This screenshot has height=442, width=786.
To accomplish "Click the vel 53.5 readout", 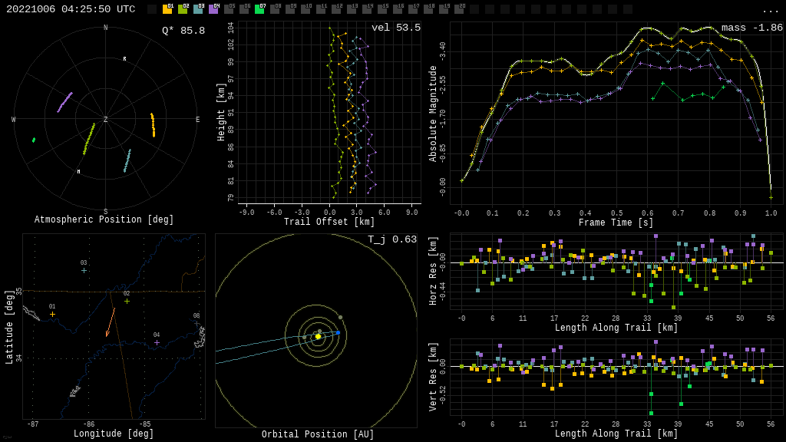I will click(395, 28).
